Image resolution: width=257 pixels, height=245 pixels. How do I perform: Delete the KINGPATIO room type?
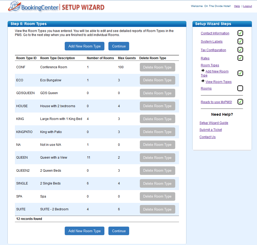coord(157,132)
